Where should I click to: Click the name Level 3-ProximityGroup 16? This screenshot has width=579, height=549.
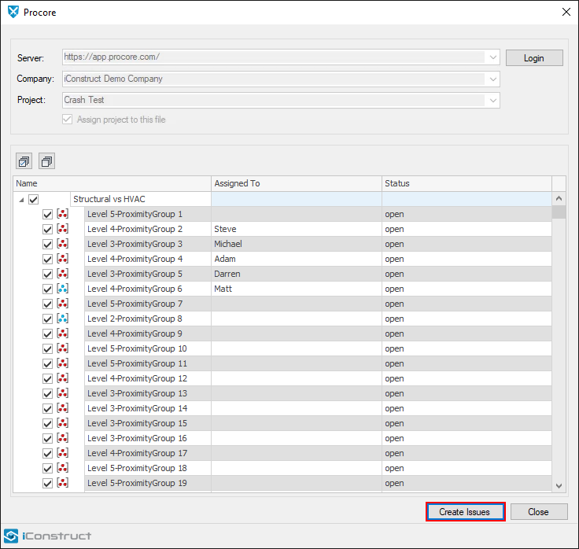(137, 438)
